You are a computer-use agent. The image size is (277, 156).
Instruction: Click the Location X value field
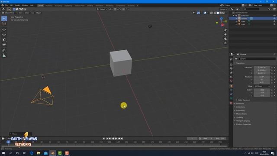(262, 68)
